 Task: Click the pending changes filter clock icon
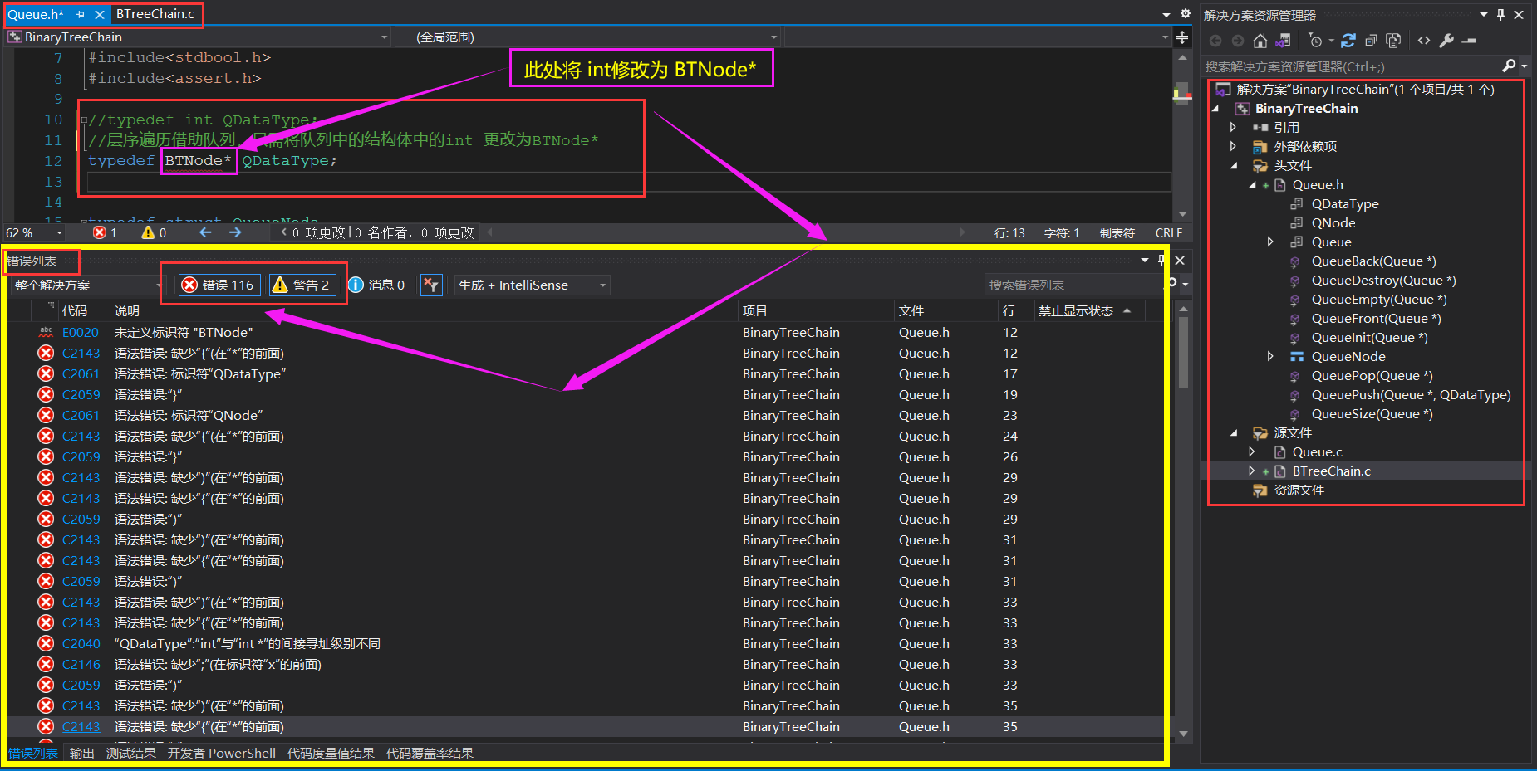tap(1315, 41)
